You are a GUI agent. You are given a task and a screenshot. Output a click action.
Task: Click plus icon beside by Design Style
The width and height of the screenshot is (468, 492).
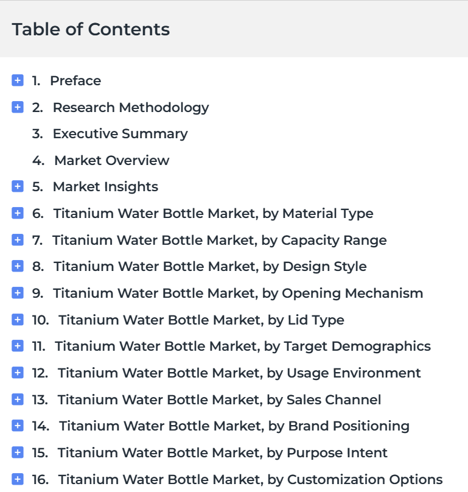[18, 266]
